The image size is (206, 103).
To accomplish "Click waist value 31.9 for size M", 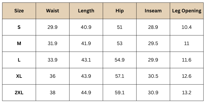I will 53,44.
